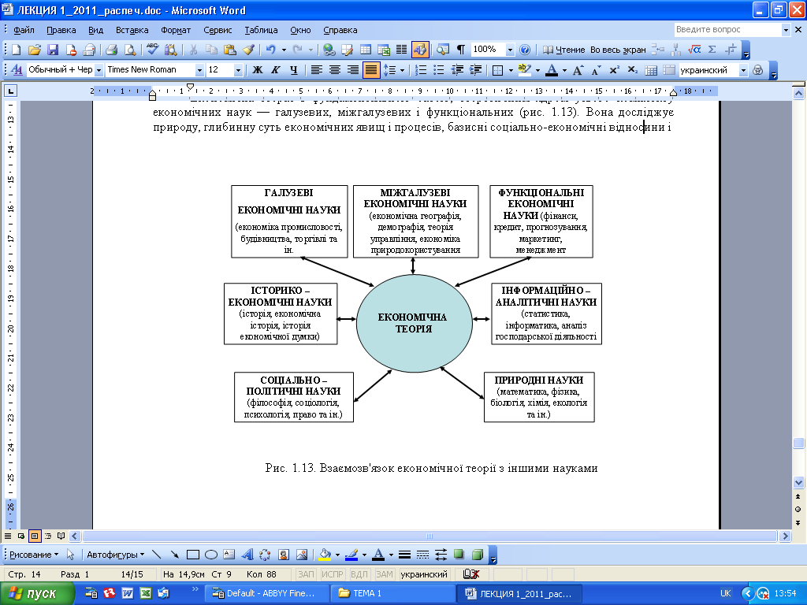Expand line spacing dropdown arrow

click(x=403, y=70)
